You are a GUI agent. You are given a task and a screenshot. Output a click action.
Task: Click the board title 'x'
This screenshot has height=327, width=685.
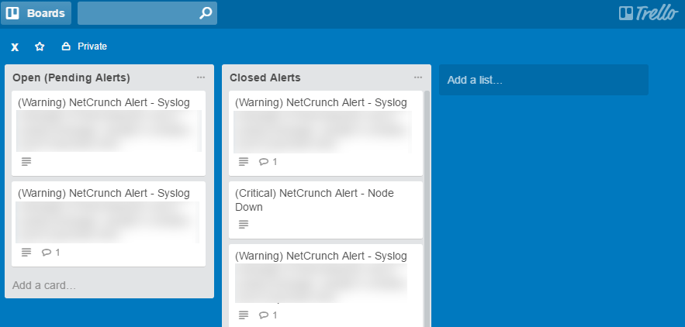(x=15, y=46)
